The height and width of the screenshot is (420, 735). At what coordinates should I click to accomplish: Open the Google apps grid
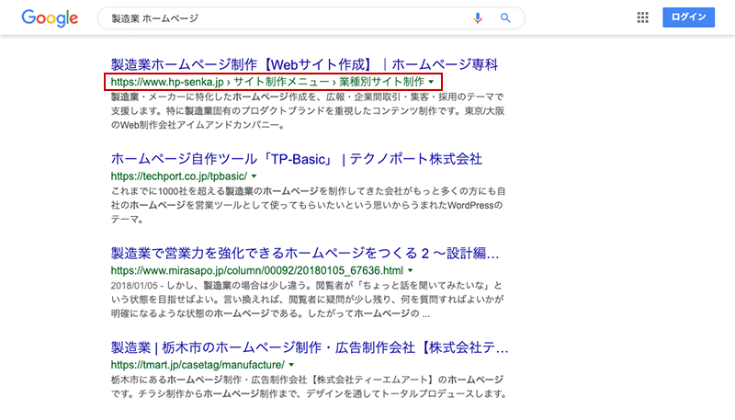642,17
